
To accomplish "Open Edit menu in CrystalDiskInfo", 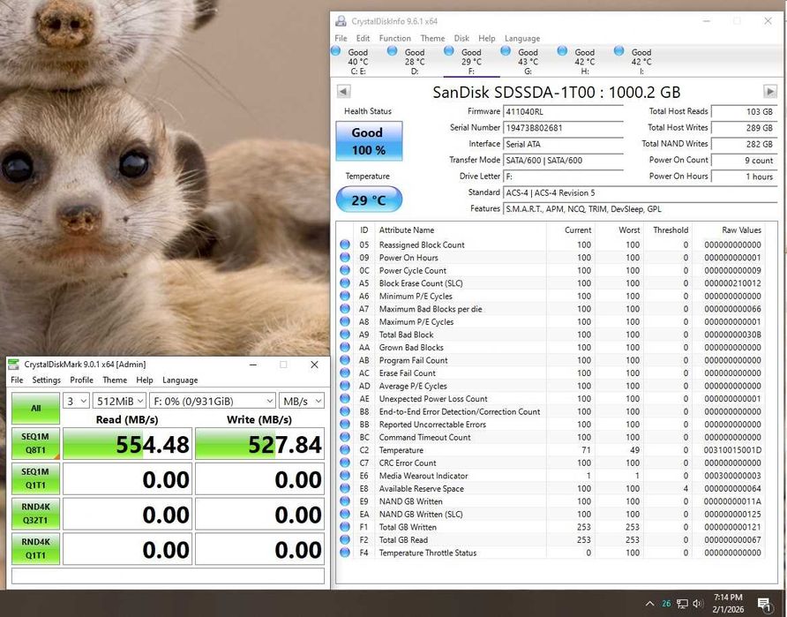I will point(363,38).
